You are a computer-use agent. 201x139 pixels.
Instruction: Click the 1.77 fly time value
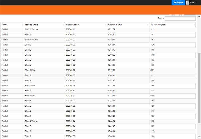coord(152,111)
